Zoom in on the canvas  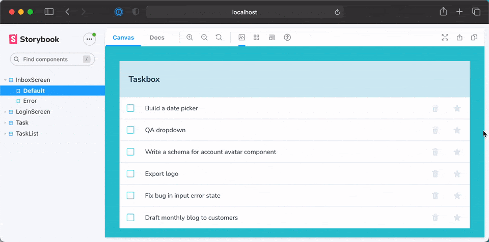pyautogui.click(x=189, y=38)
